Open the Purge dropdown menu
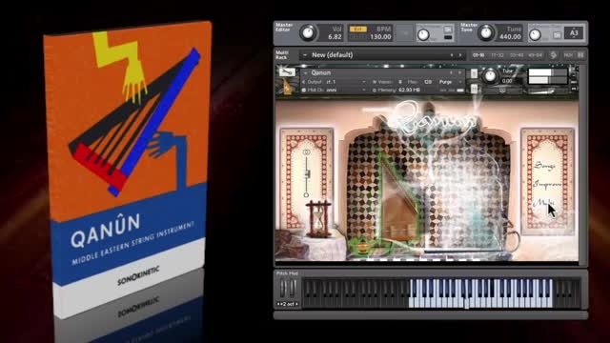The height and width of the screenshot is (343, 610). pos(450,82)
